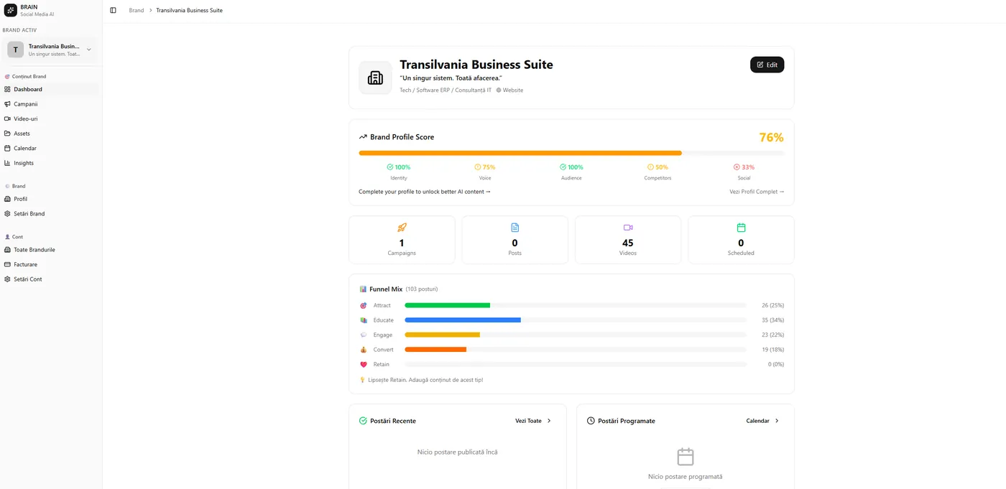
Task: Open Setări Cont page
Action: 50,279
